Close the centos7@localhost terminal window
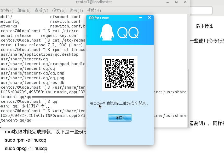The image size is (224, 155). 185,2
